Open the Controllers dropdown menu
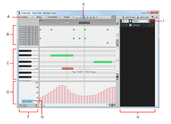The height and width of the screenshot is (124, 171). (53, 17)
